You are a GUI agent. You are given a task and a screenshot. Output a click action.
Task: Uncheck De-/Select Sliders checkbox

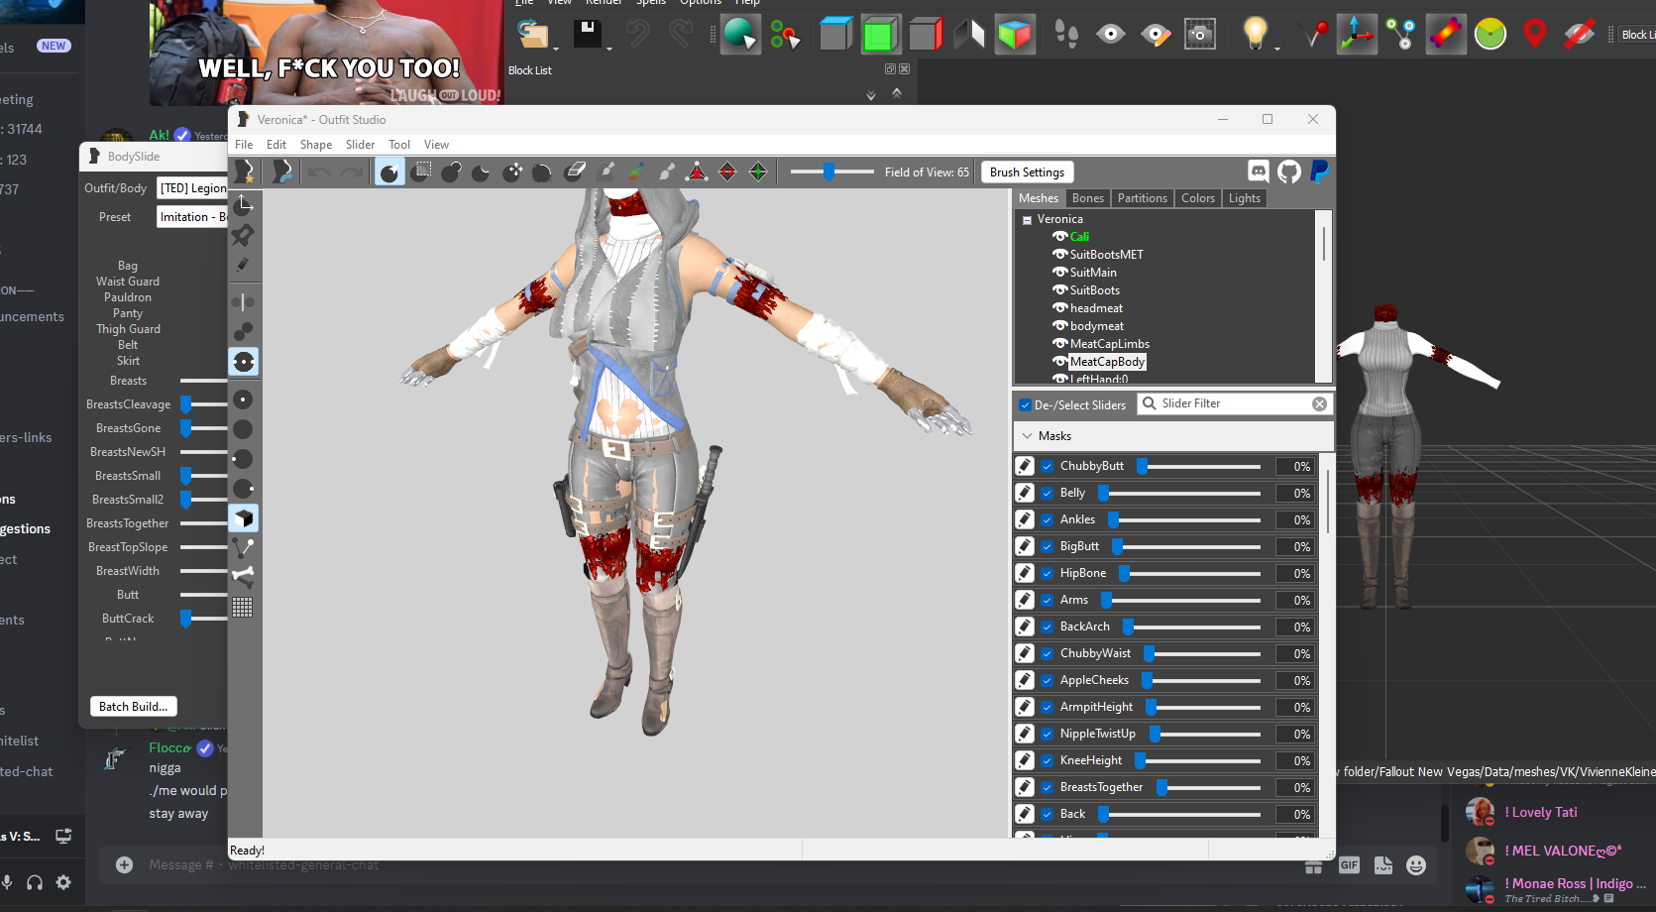(x=1025, y=404)
